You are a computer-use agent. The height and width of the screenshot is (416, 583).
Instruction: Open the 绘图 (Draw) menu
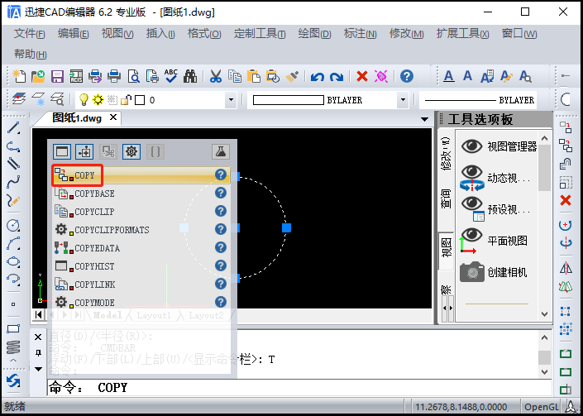point(314,34)
